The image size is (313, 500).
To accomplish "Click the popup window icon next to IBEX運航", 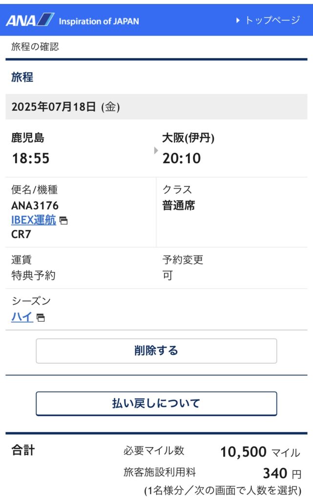I will pyautogui.click(x=64, y=221).
